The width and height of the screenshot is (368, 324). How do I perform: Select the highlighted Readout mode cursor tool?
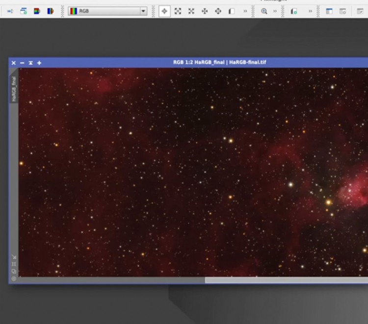(164, 11)
